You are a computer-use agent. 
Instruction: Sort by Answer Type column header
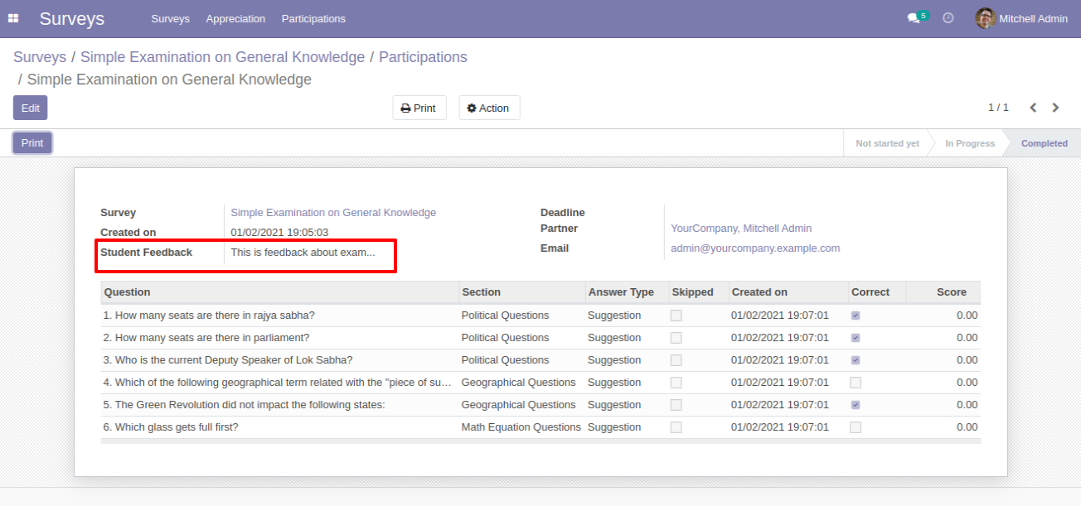(627, 292)
